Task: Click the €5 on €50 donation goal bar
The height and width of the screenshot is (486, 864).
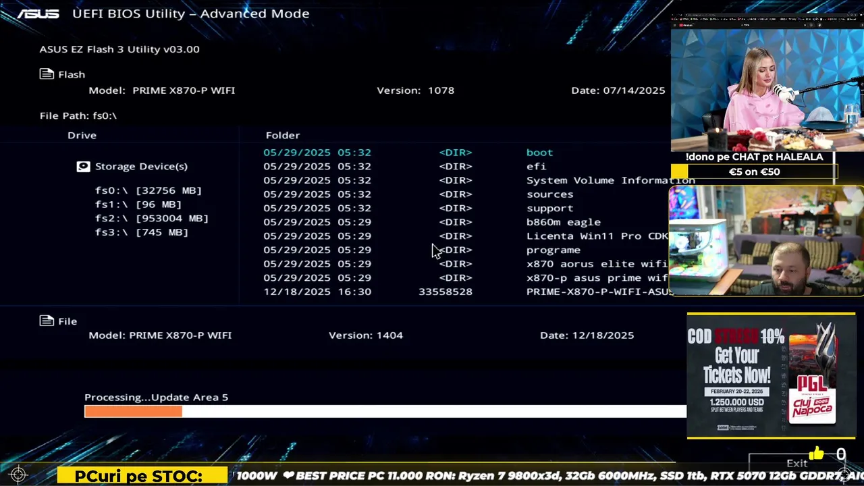Action: pos(754,171)
